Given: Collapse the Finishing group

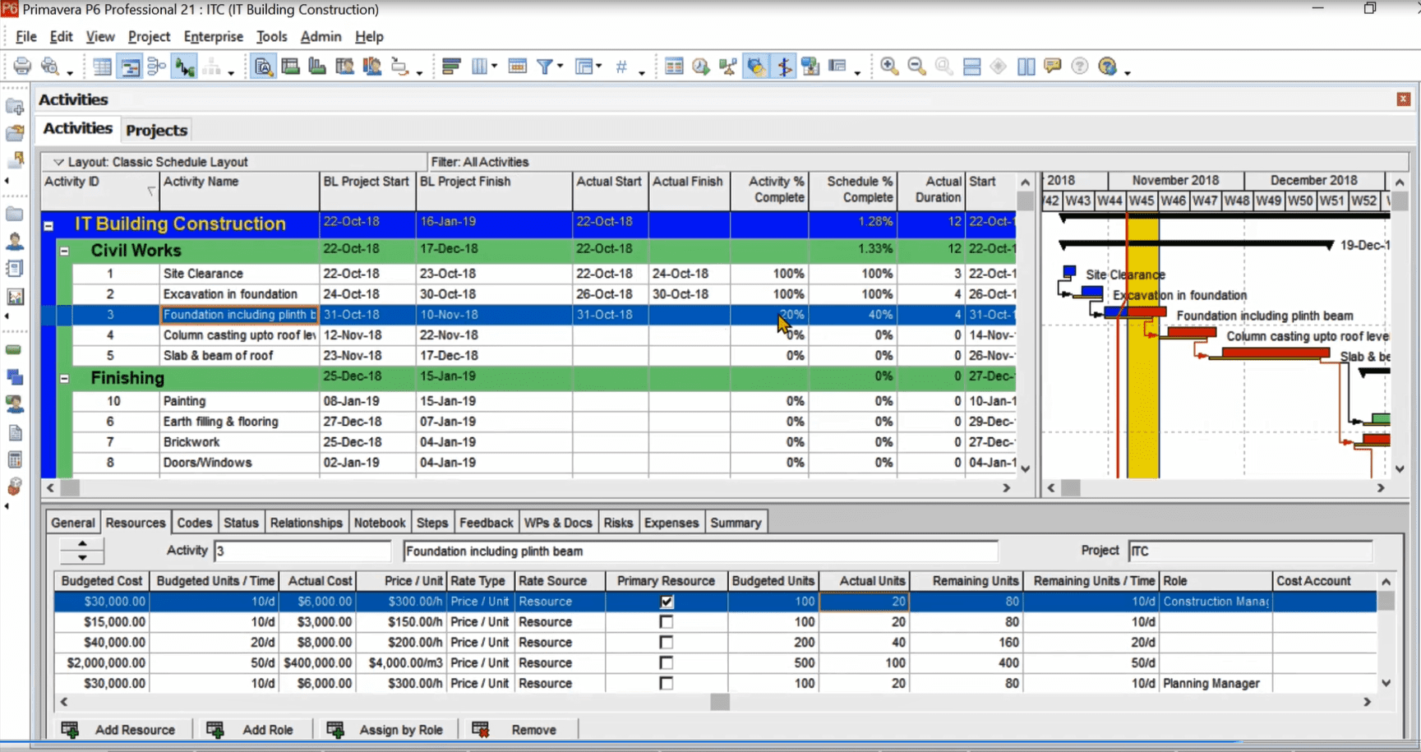Looking at the screenshot, I should [x=64, y=379].
